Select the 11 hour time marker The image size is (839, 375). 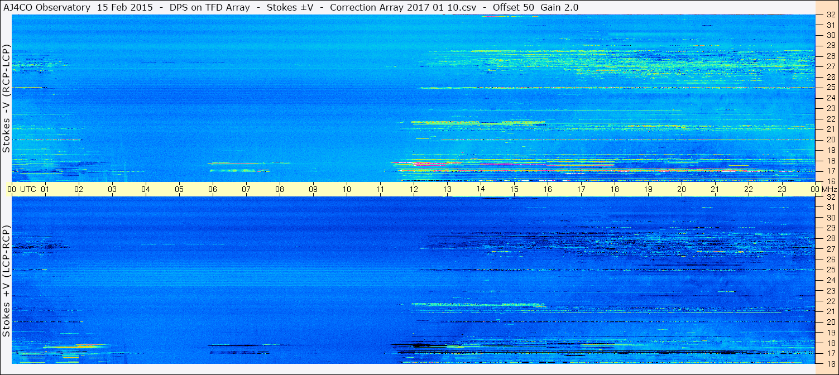coord(380,189)
